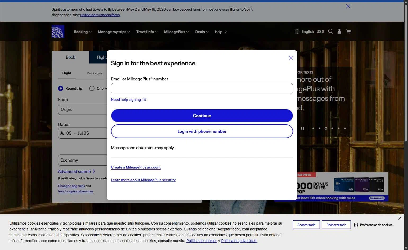Open Política de cookies link
The image size is (408, 250).
coord(202,241)
